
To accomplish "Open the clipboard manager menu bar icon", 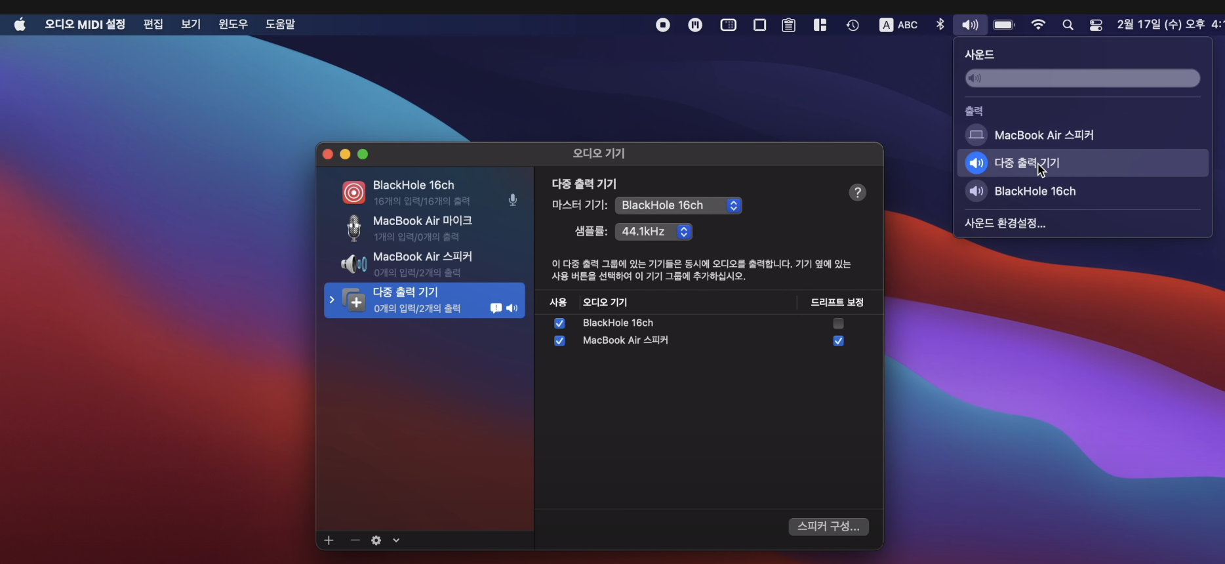I will click(788, 25).
